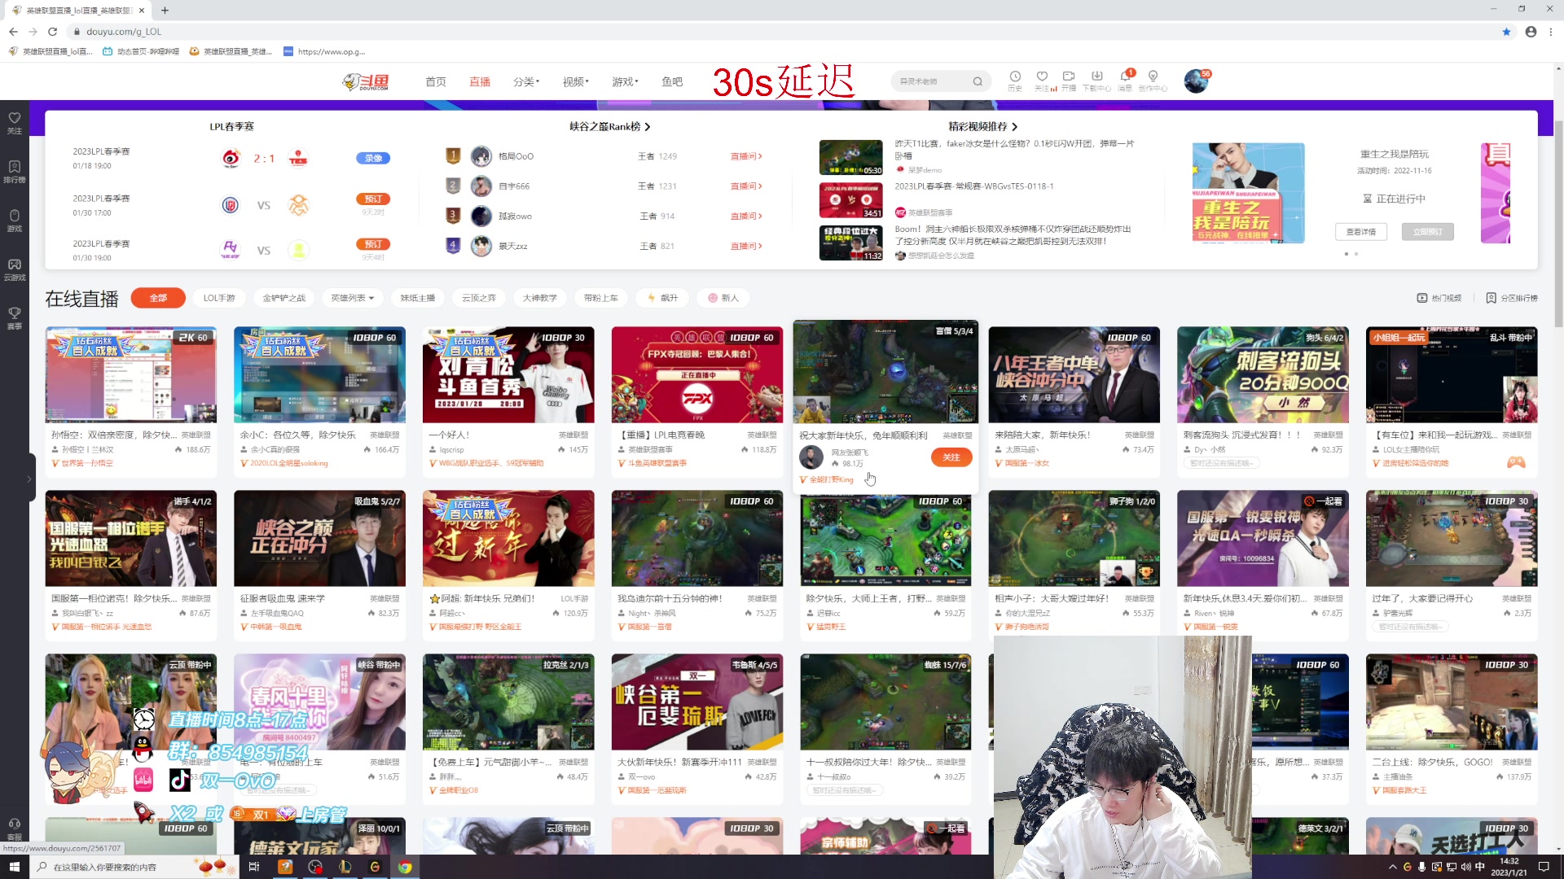Select 金铲铲之战 filter tab

283,298
